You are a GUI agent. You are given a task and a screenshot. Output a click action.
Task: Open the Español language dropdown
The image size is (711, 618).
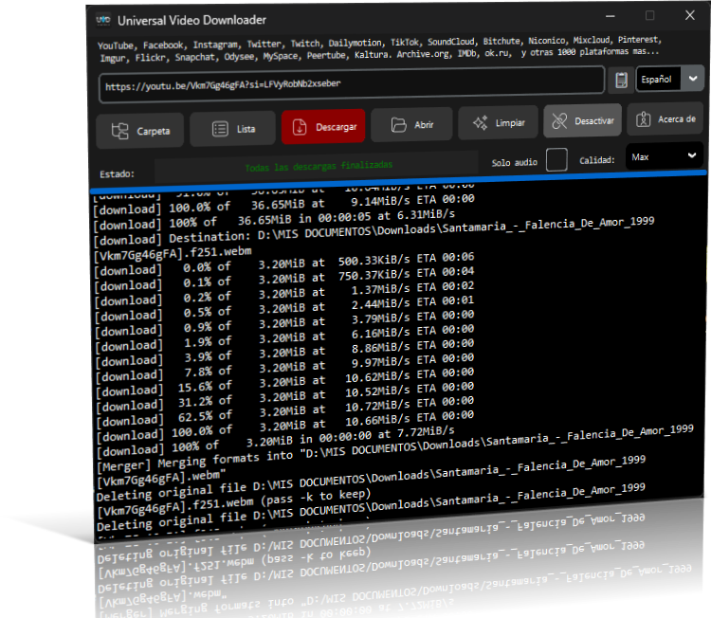[669, 79]
